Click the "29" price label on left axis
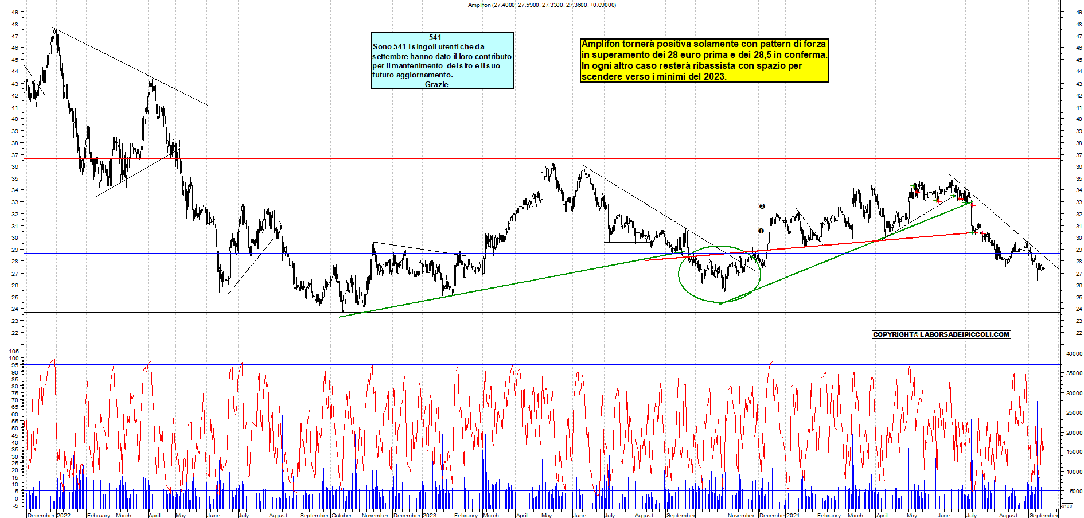The width and height of the screenshot is (1084, 518). click(14, 250)
